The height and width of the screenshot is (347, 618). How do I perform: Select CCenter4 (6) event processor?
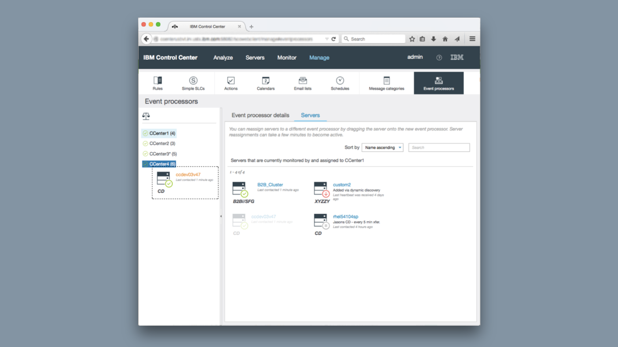coord(159,164)
